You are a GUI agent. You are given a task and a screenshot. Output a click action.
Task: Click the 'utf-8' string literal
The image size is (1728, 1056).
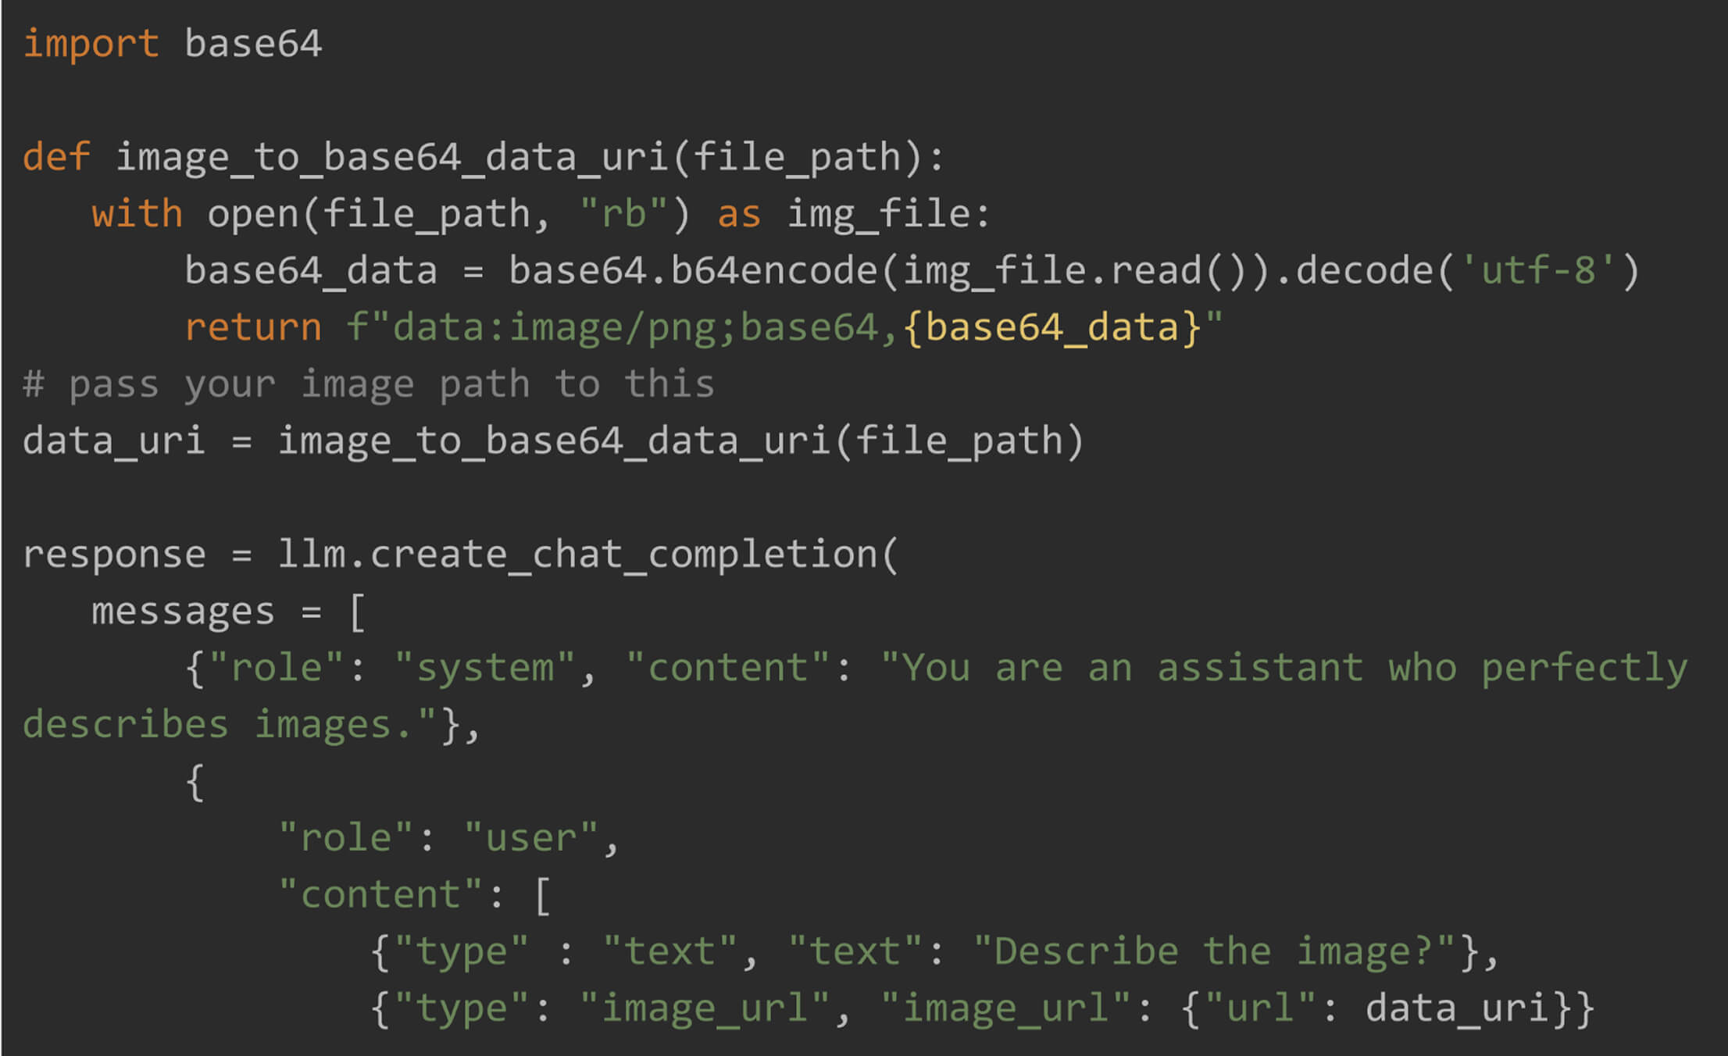1537,271
